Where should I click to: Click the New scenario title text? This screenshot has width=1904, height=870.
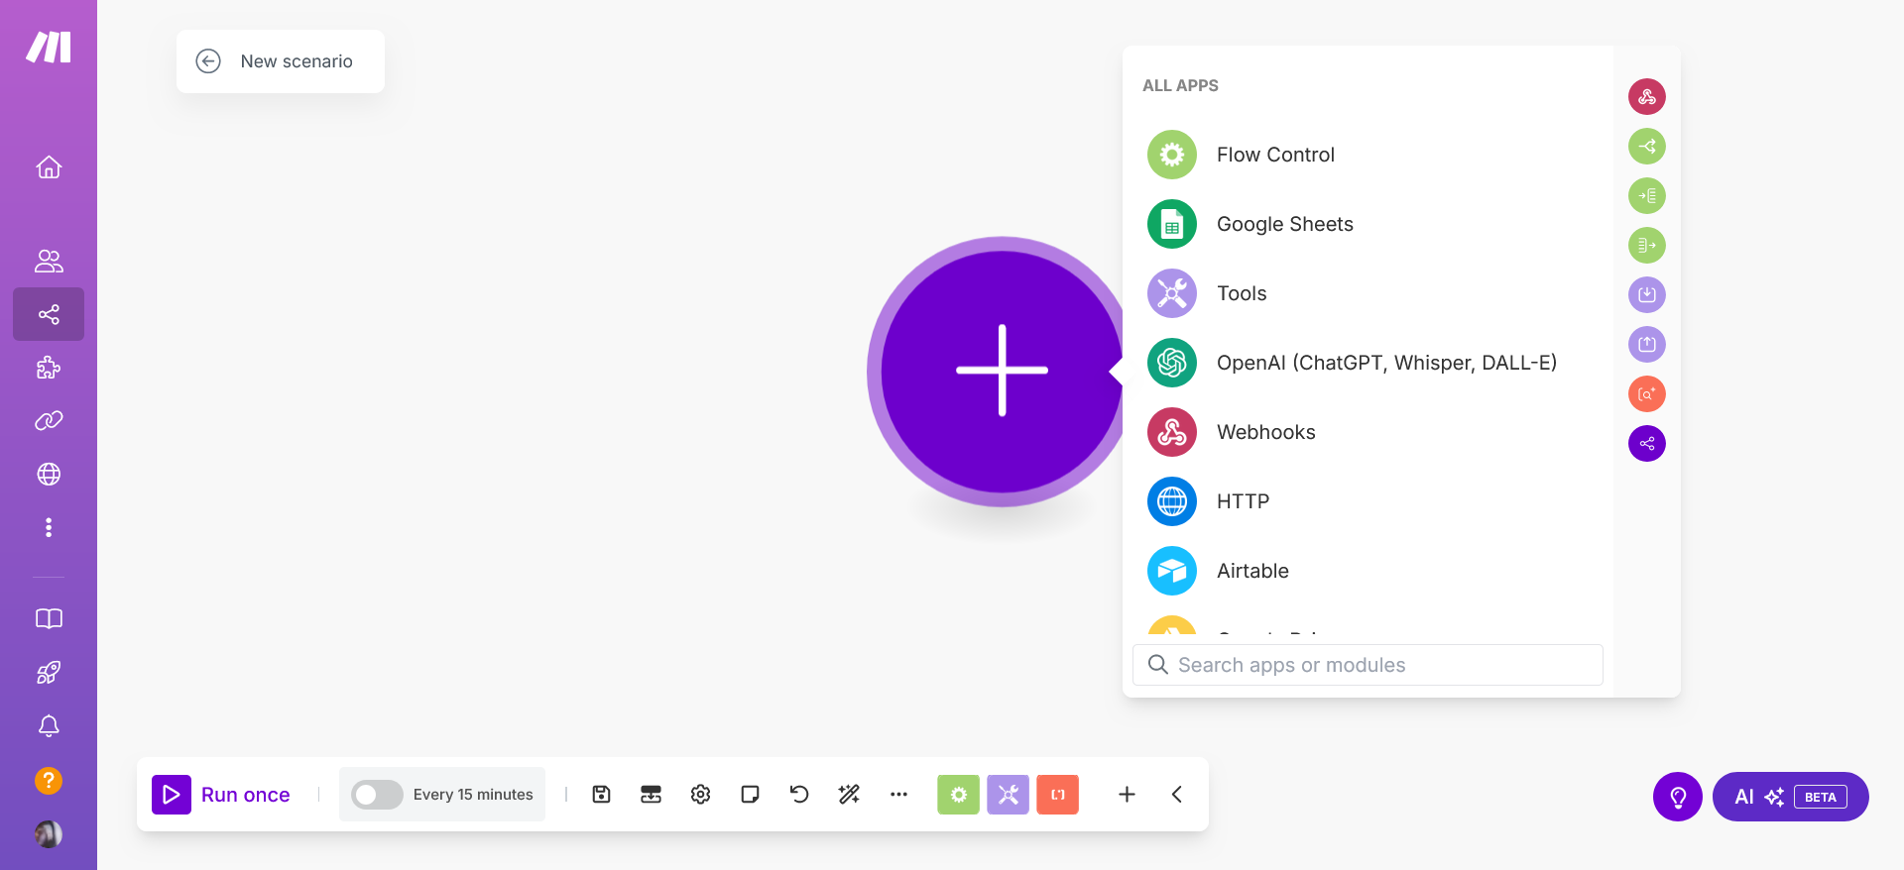tap(297, 61)
